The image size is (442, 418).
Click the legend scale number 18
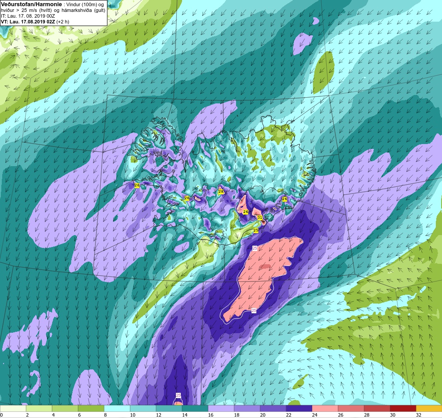(x=236, y=415)
